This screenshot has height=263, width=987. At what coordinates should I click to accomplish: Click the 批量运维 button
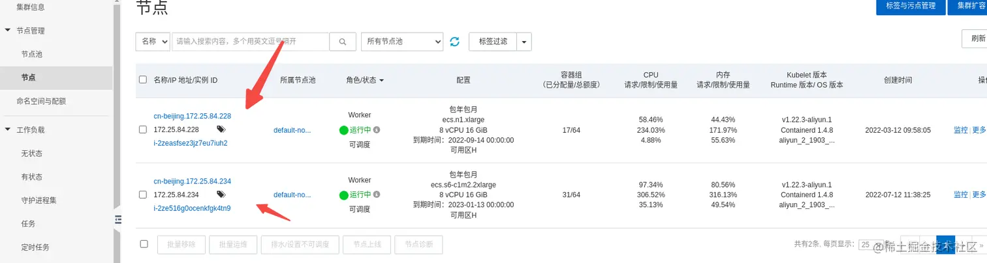(234, 245)
